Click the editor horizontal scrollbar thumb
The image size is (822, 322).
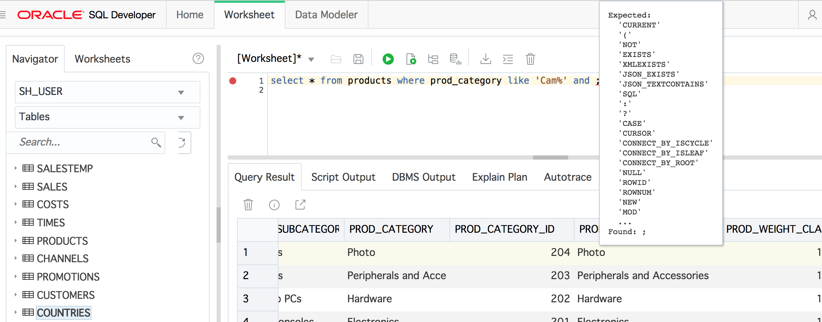coord(550,157)
